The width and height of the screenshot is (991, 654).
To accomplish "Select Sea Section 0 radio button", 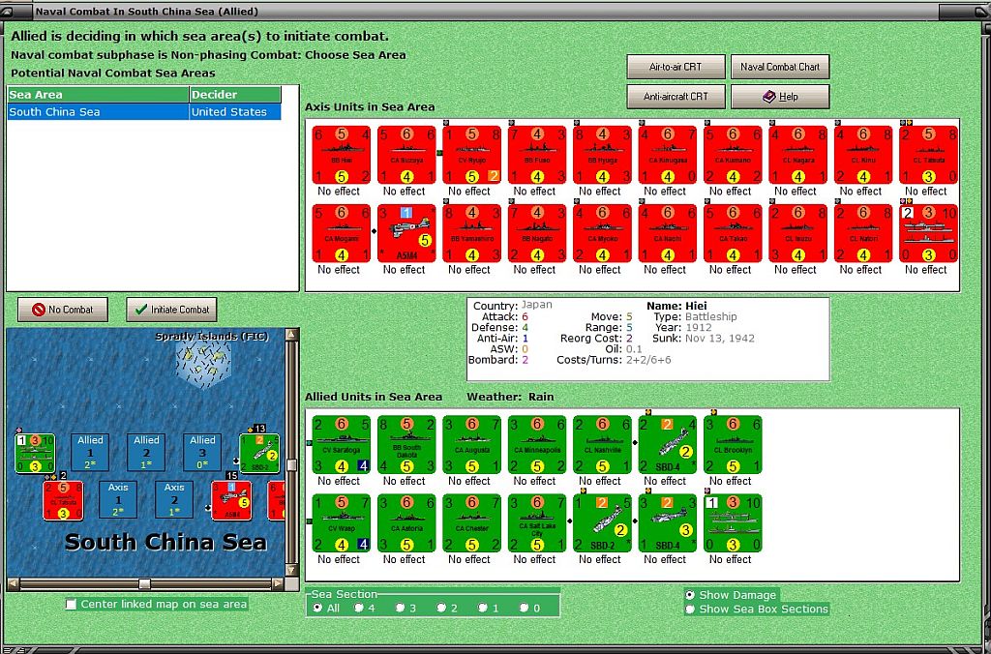I will pyautogui.click(x=525, y=608).
